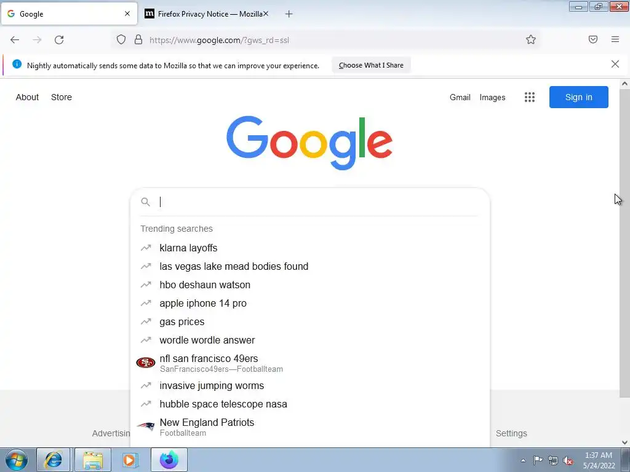This screenshot has width=630, height=472.
Task: Click the New England Patriots logo icon
Action: tap(145, 427)
